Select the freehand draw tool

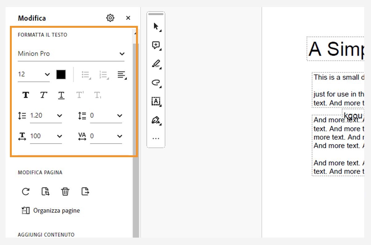click(156, 83)
